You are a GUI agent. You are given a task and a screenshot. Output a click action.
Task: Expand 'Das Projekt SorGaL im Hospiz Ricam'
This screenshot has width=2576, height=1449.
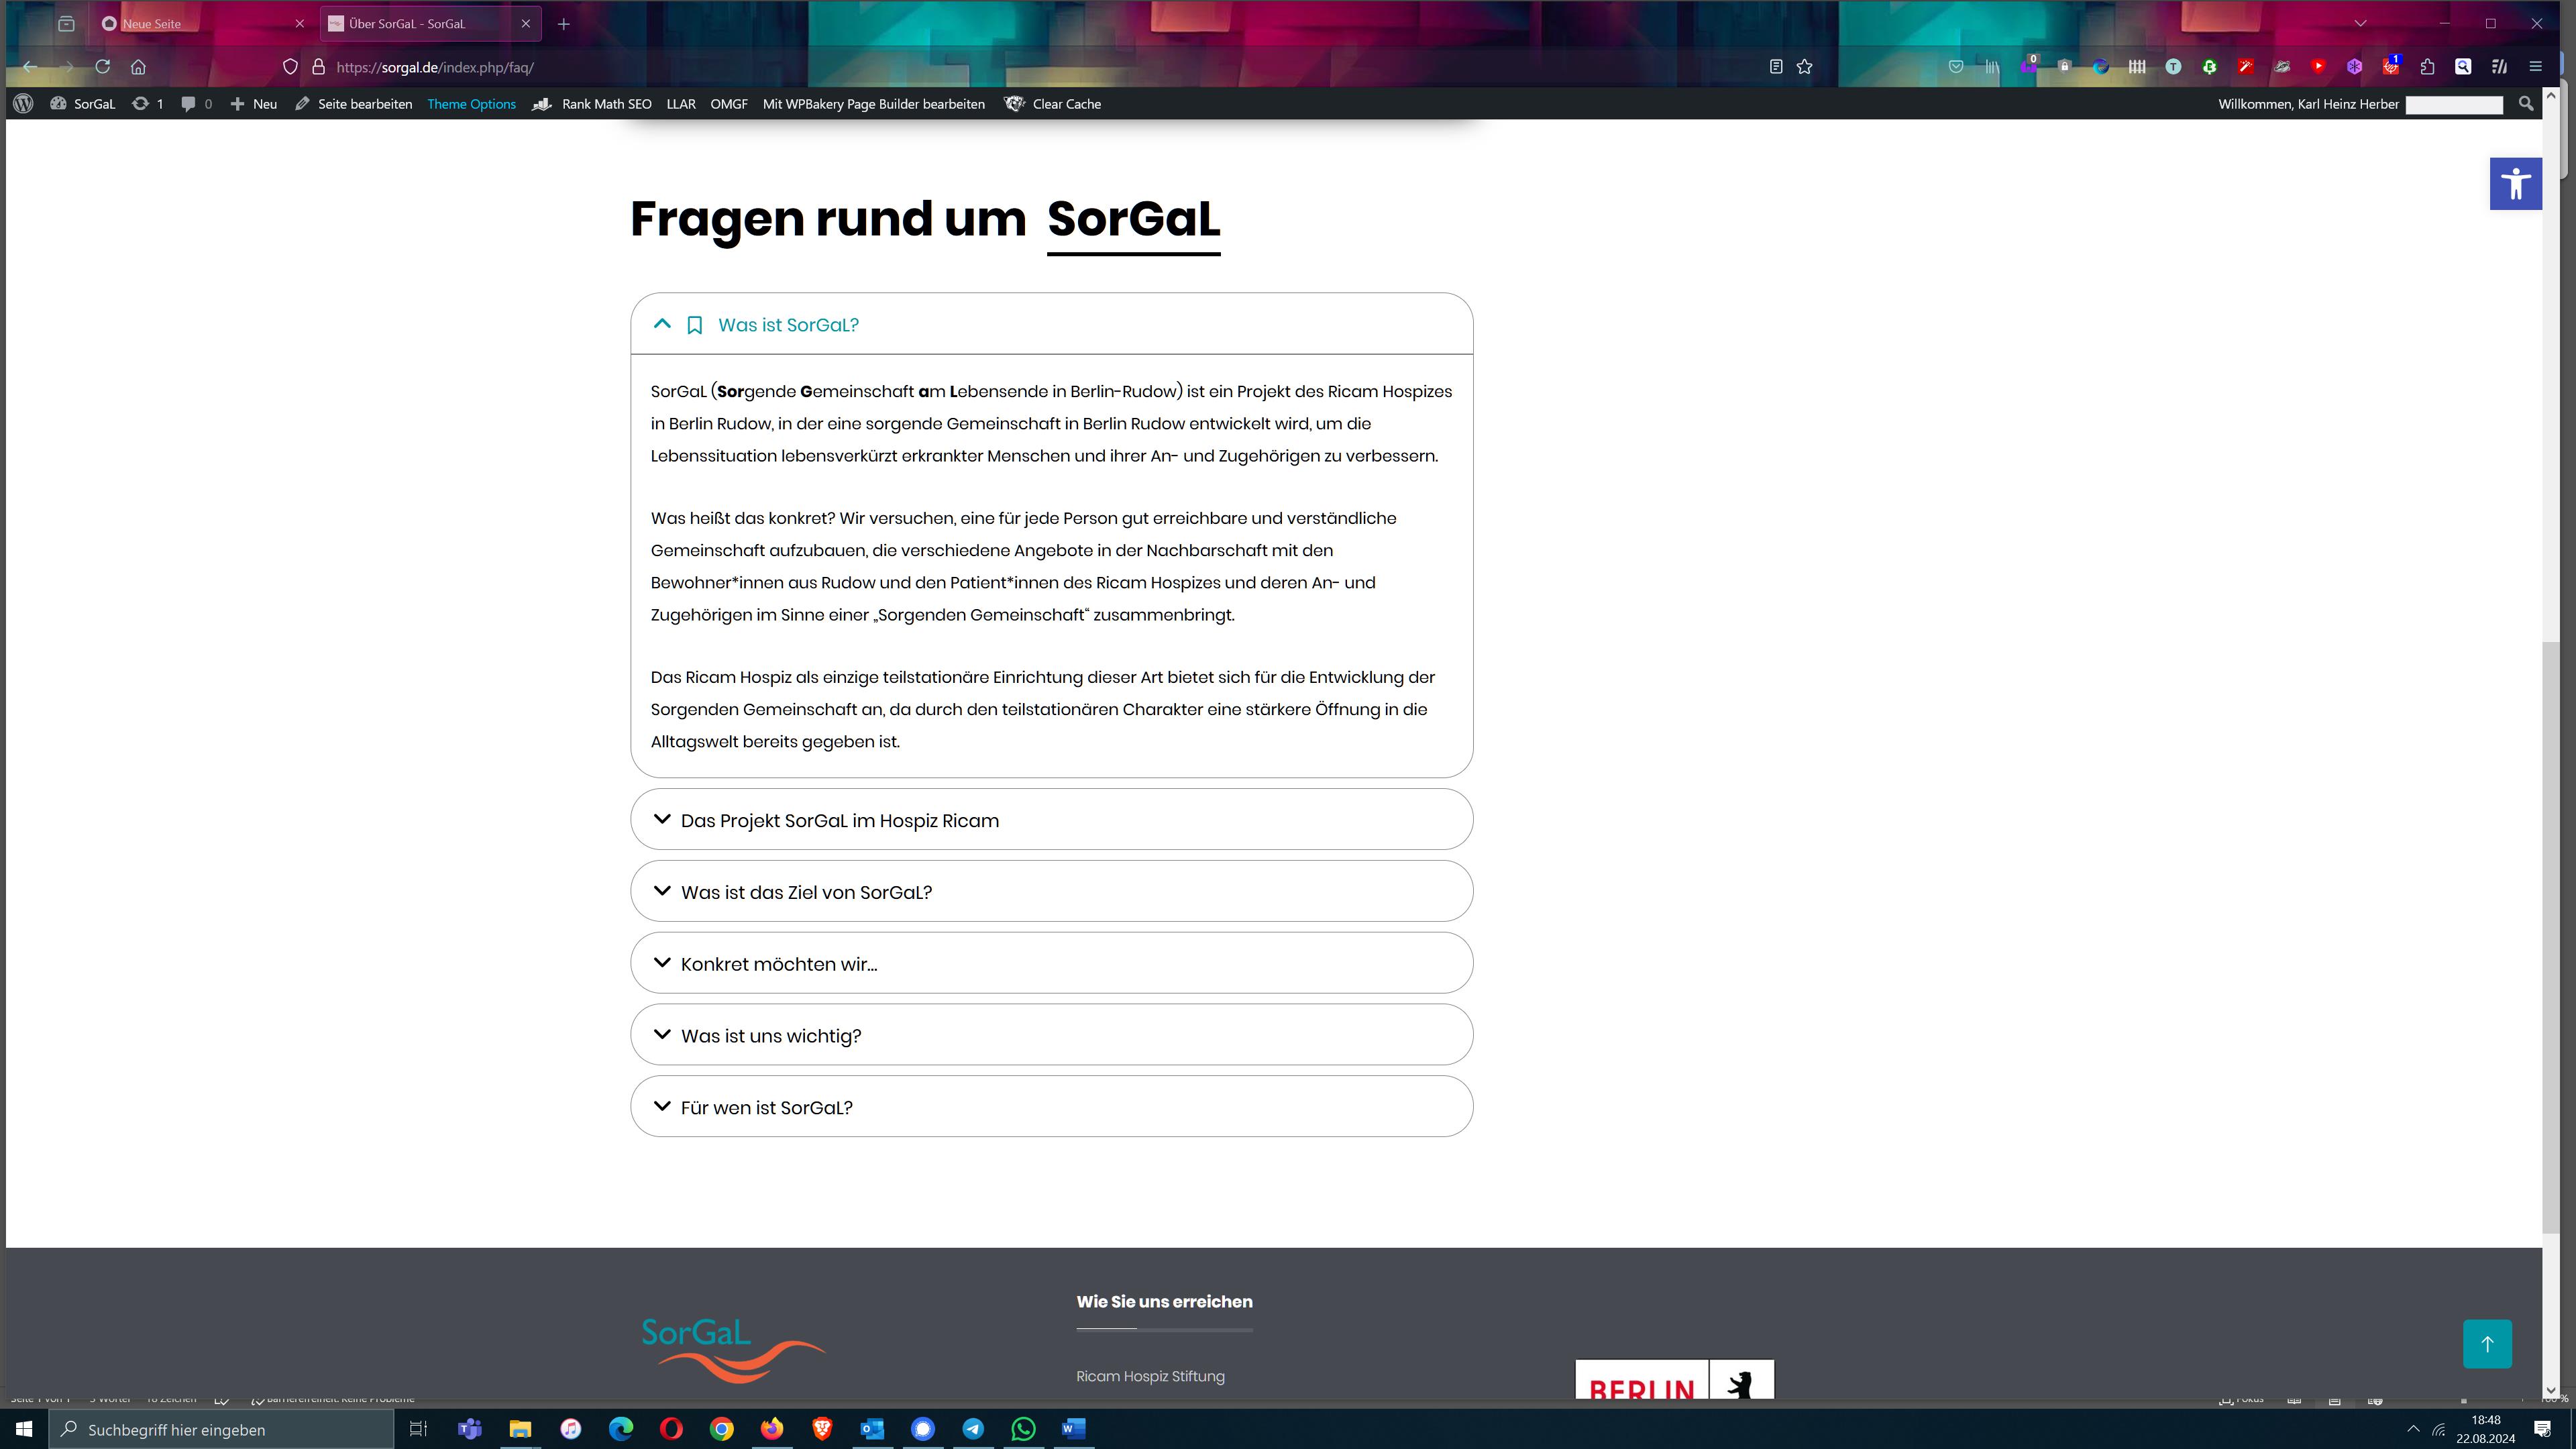tap(839, 820)
